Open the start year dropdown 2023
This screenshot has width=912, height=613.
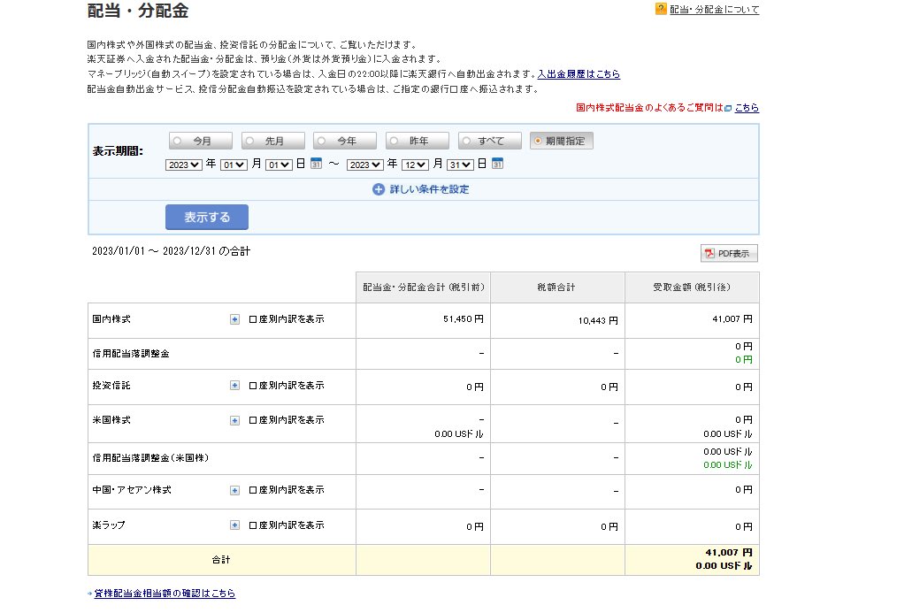tap(184, 165)
